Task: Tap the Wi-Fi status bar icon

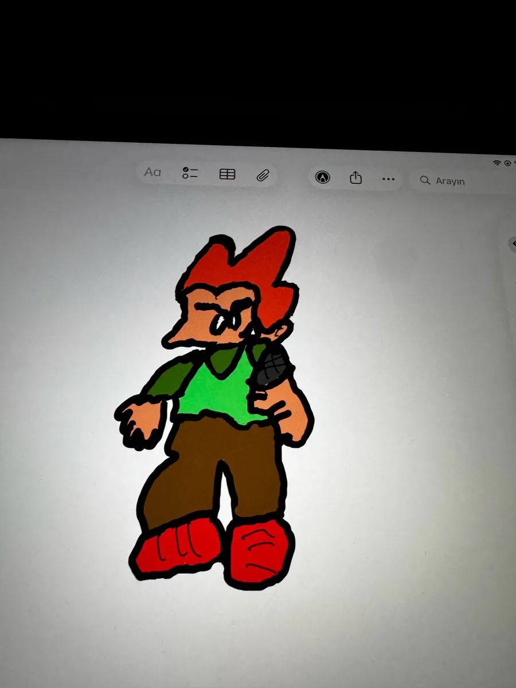Action: [497, 163]
